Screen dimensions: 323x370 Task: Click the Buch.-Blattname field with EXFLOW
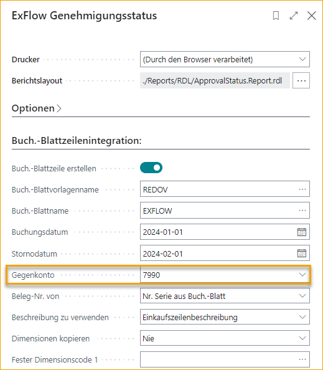225,211
